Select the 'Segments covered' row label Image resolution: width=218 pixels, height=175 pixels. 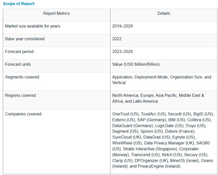(22, 77)
